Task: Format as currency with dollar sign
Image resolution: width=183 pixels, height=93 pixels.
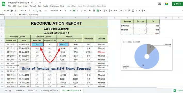Action: (x=30, y=11)
